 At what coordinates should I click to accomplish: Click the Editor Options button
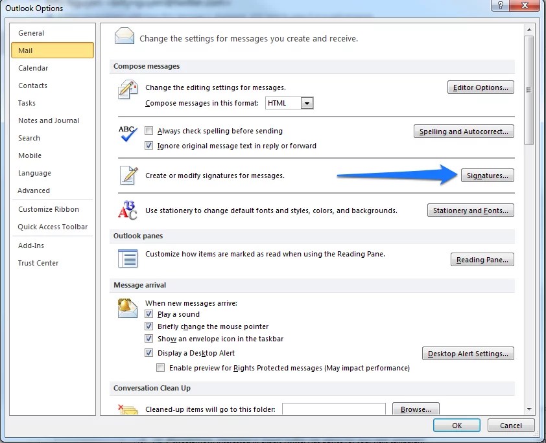click(481, 87)
